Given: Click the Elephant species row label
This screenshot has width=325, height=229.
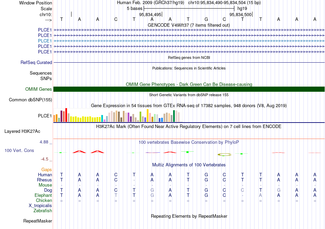Looking at the screenshot, I should [43, 195].
